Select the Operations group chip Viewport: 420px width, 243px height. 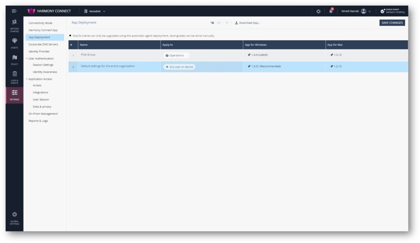coord(176,55)
